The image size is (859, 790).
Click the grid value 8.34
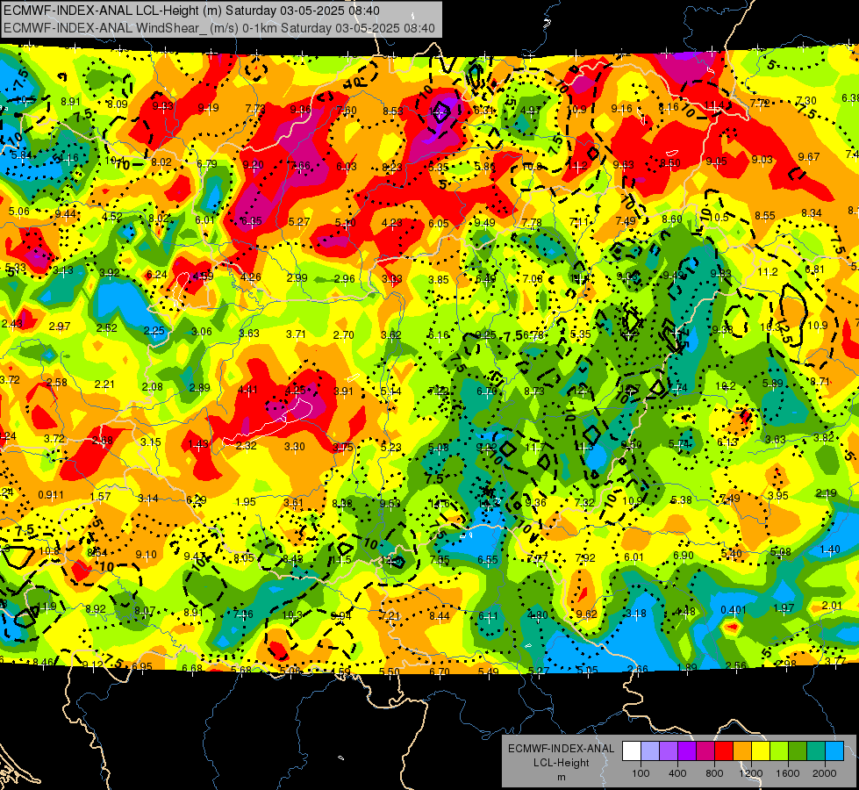pos(812,212)
